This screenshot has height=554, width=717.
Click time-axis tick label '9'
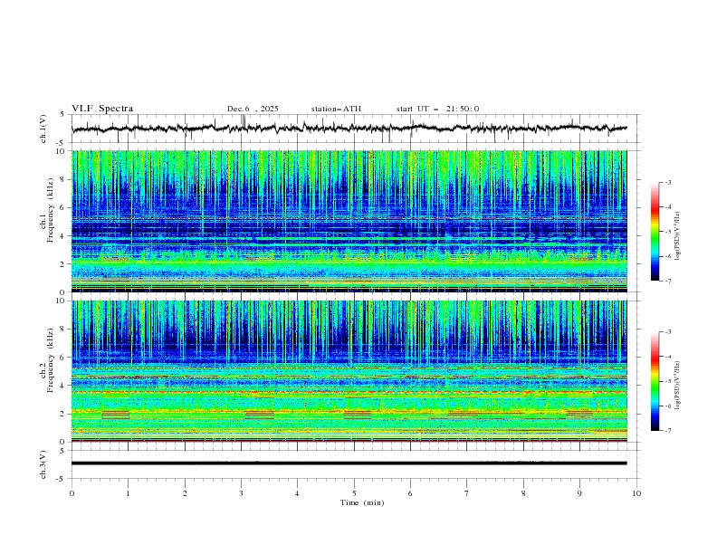(579, 493)
